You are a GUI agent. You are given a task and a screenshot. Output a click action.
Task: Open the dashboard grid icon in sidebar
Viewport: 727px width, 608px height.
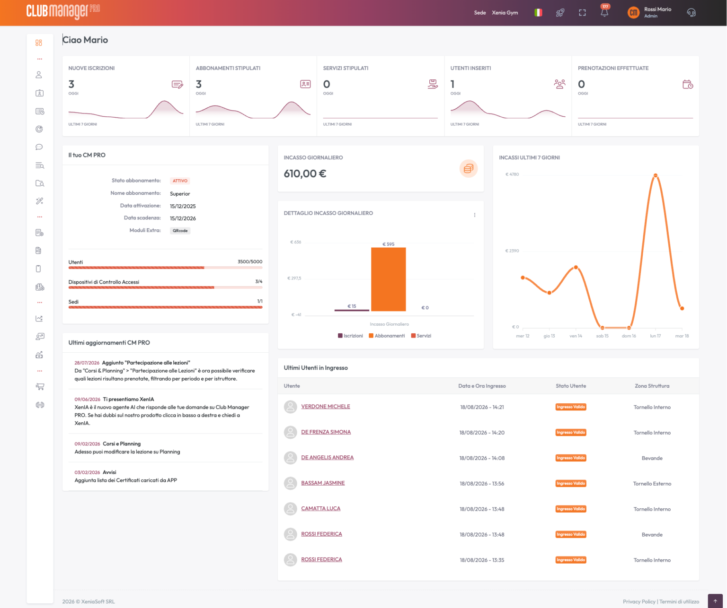tap(39, 43)
